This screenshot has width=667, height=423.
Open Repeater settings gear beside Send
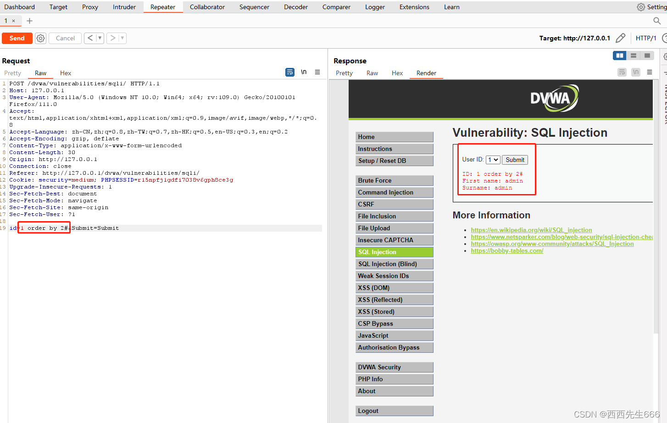(41, 38)
